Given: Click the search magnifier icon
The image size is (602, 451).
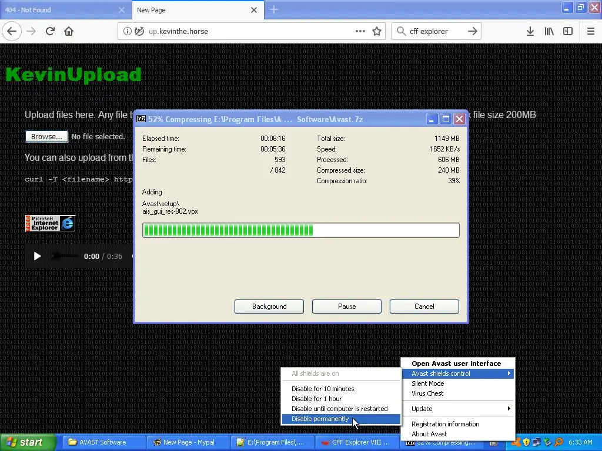Looking at the screenshot, I should 401,32.
